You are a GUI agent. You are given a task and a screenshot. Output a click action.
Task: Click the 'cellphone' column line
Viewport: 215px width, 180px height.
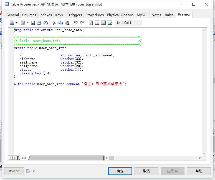51,66
